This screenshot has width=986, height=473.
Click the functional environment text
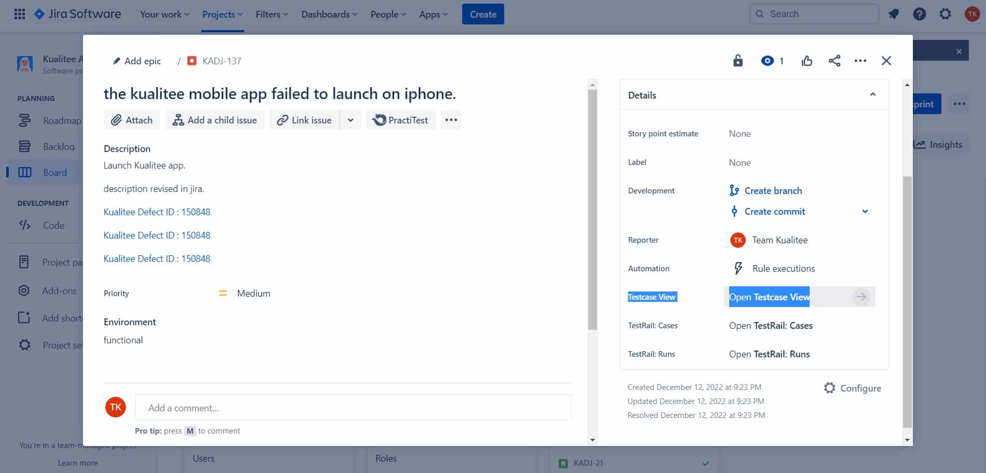pos(123,340)
